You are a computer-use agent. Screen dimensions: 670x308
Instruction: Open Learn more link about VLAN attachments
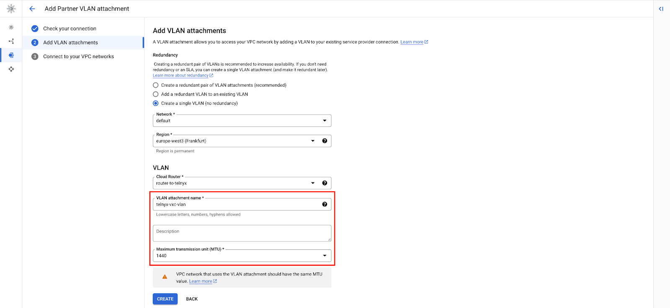coord(414,42)
